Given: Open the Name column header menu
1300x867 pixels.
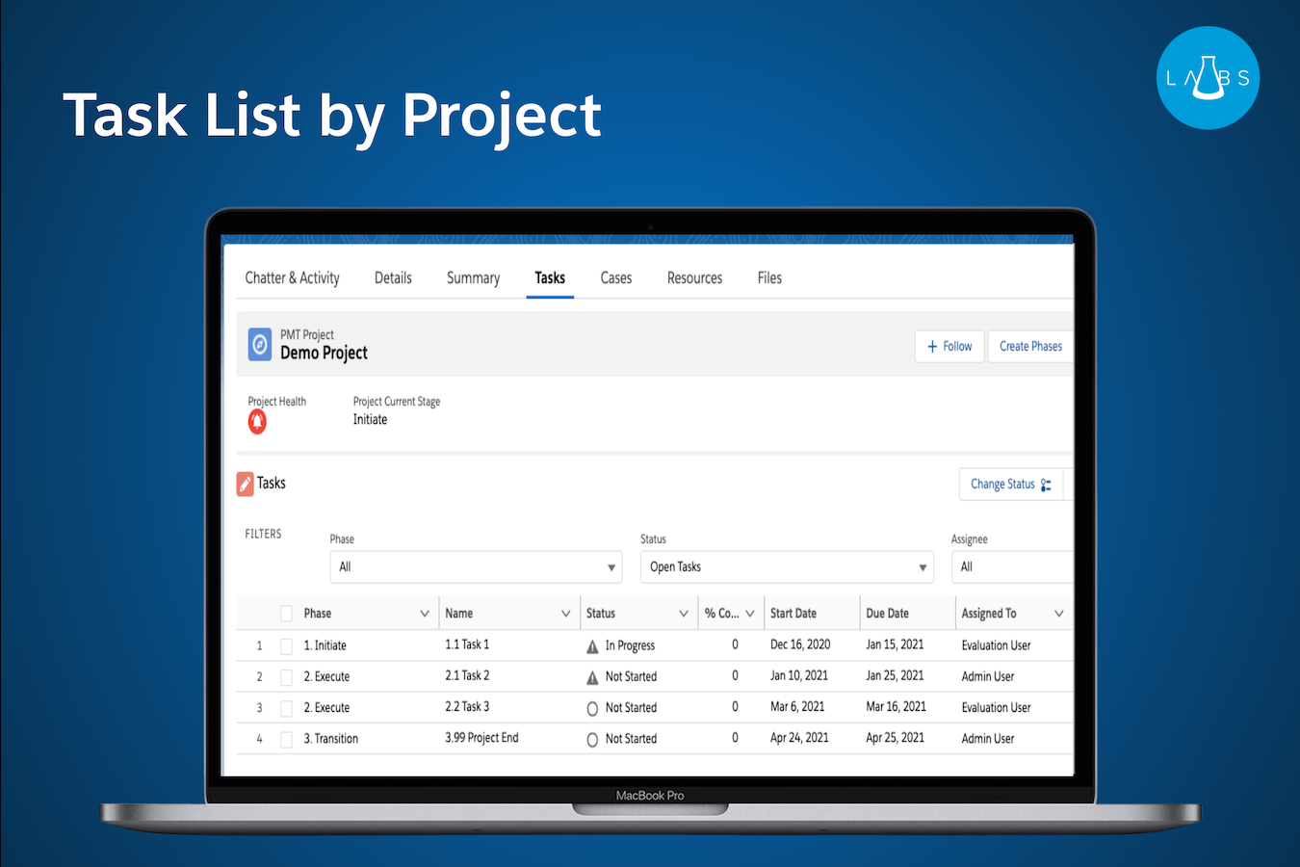Looking at the screenshot, I should click(x=566, y=613).
